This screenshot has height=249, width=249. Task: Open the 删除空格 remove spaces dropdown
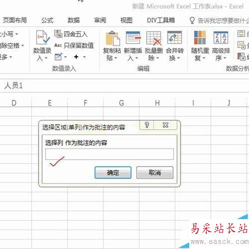[11, 45]
